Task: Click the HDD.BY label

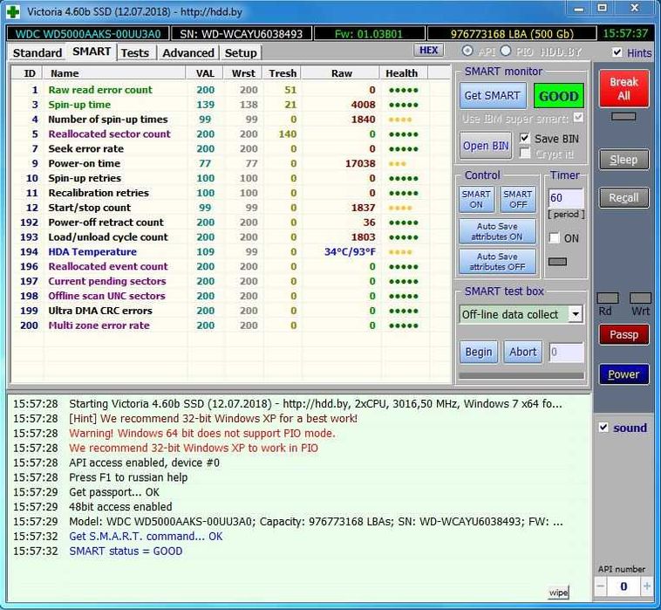Action: (x=561, y=51)
